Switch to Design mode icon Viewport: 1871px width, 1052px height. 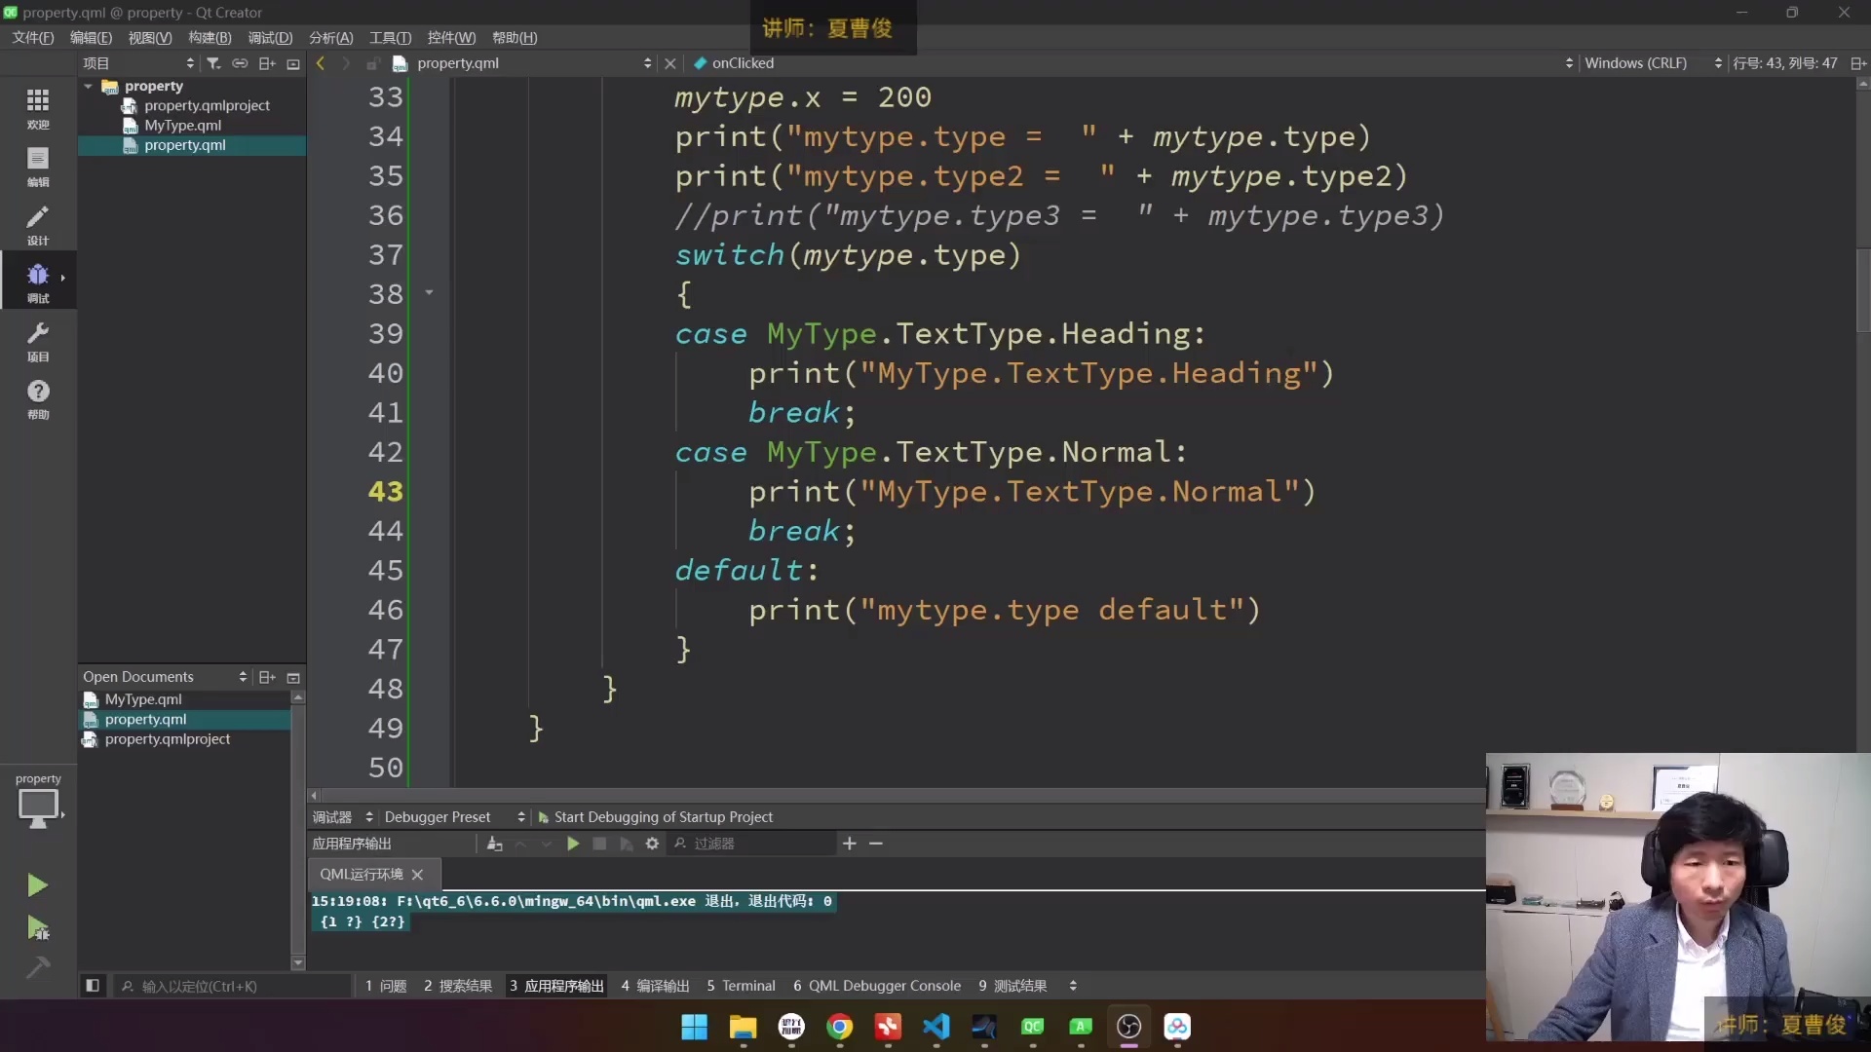pos(38,223)
